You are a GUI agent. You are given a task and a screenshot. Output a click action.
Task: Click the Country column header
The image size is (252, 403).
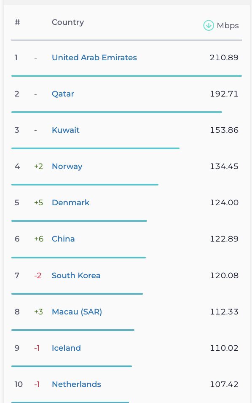pyautogui.click(x=67, y=22)
